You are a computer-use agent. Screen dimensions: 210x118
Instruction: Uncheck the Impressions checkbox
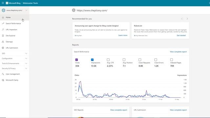(x=92, y=60)
